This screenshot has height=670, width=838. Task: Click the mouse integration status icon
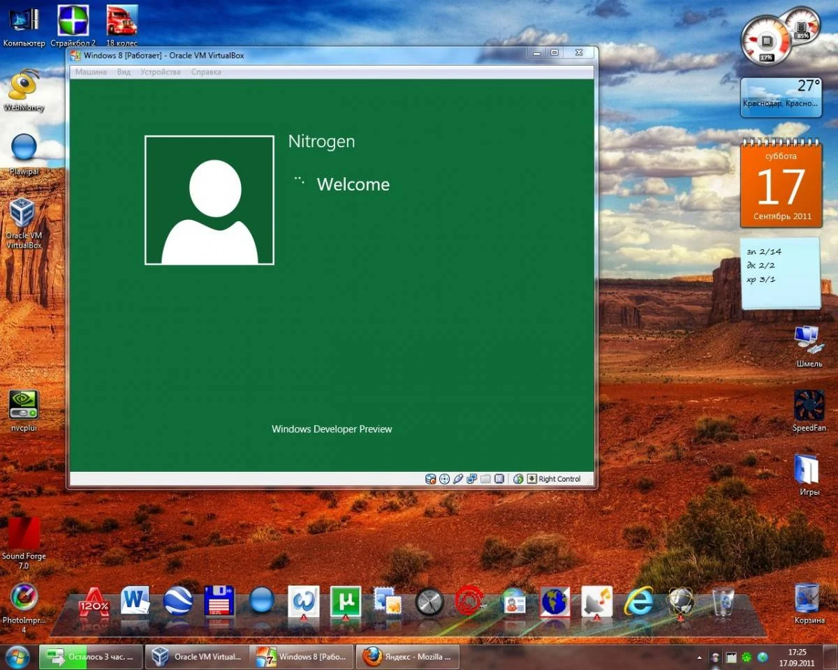pos(518,479)
